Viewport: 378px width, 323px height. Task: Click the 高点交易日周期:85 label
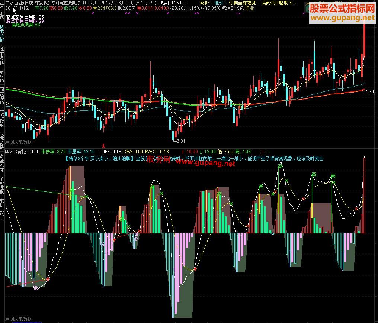click(25, 17)
